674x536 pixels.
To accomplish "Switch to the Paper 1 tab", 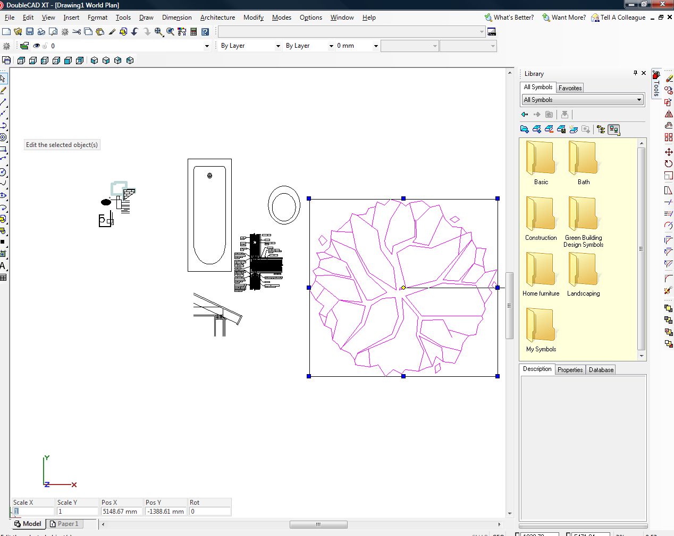I will click(64, 524).
